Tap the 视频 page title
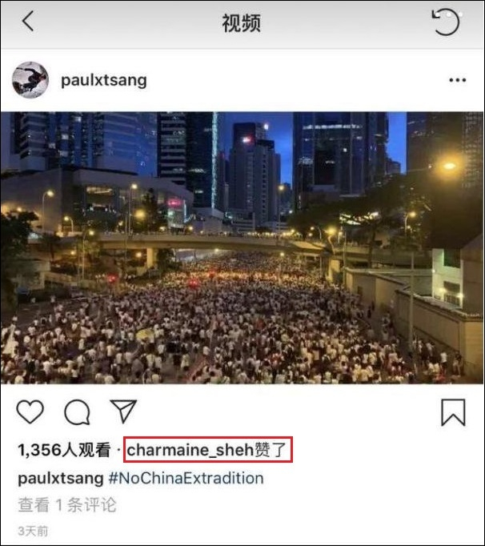This screenshot has width=485, height=546. pyautogui.click(x=242, y=23)
